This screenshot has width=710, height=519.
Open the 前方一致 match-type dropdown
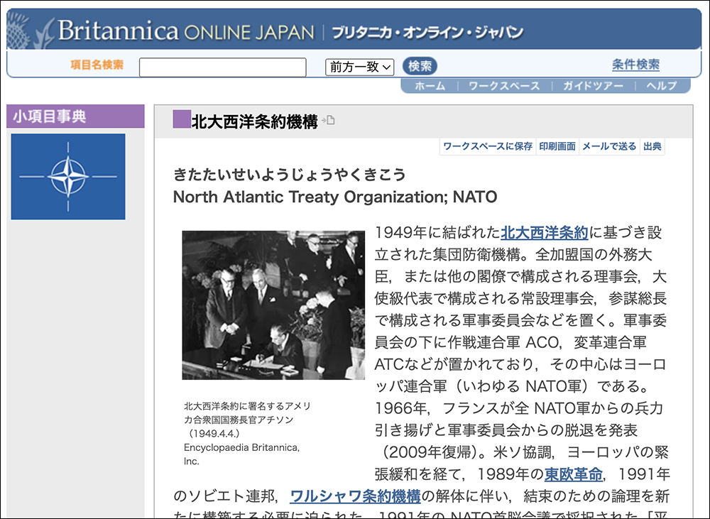(x=359, y=67)
